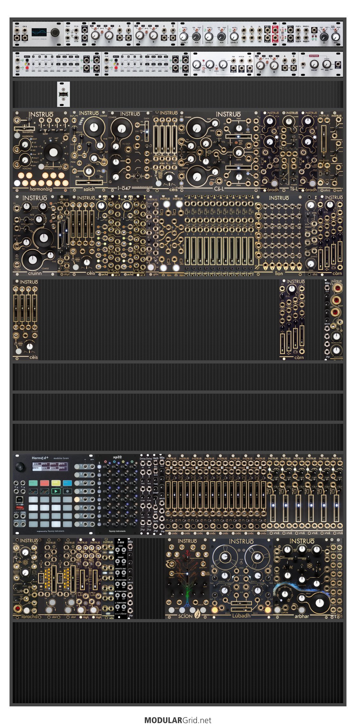Click the Lúbadh module name

241,616
